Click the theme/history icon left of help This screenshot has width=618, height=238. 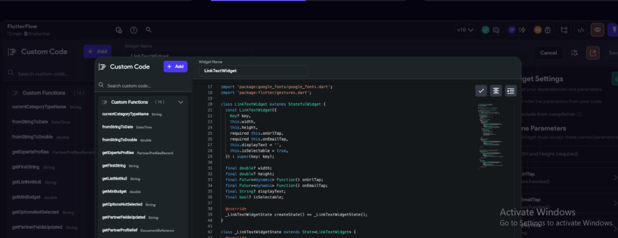[x=119, y=30]
